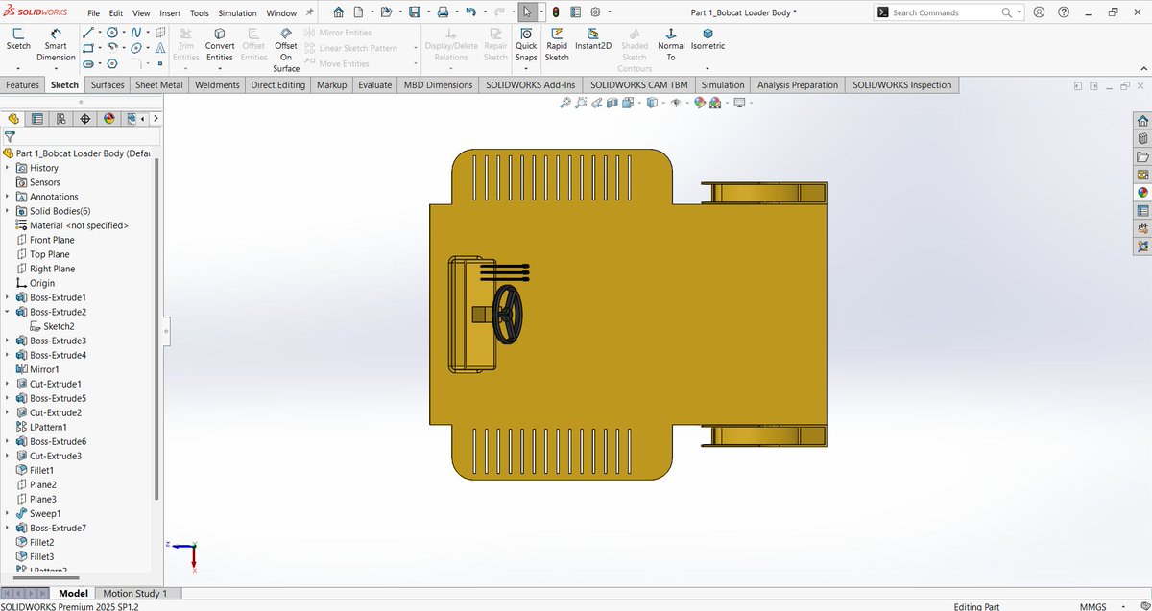Select Sketch2 in the feature tree
Viewport: 1152px width, 611px height.
click(x=59, y=326)
